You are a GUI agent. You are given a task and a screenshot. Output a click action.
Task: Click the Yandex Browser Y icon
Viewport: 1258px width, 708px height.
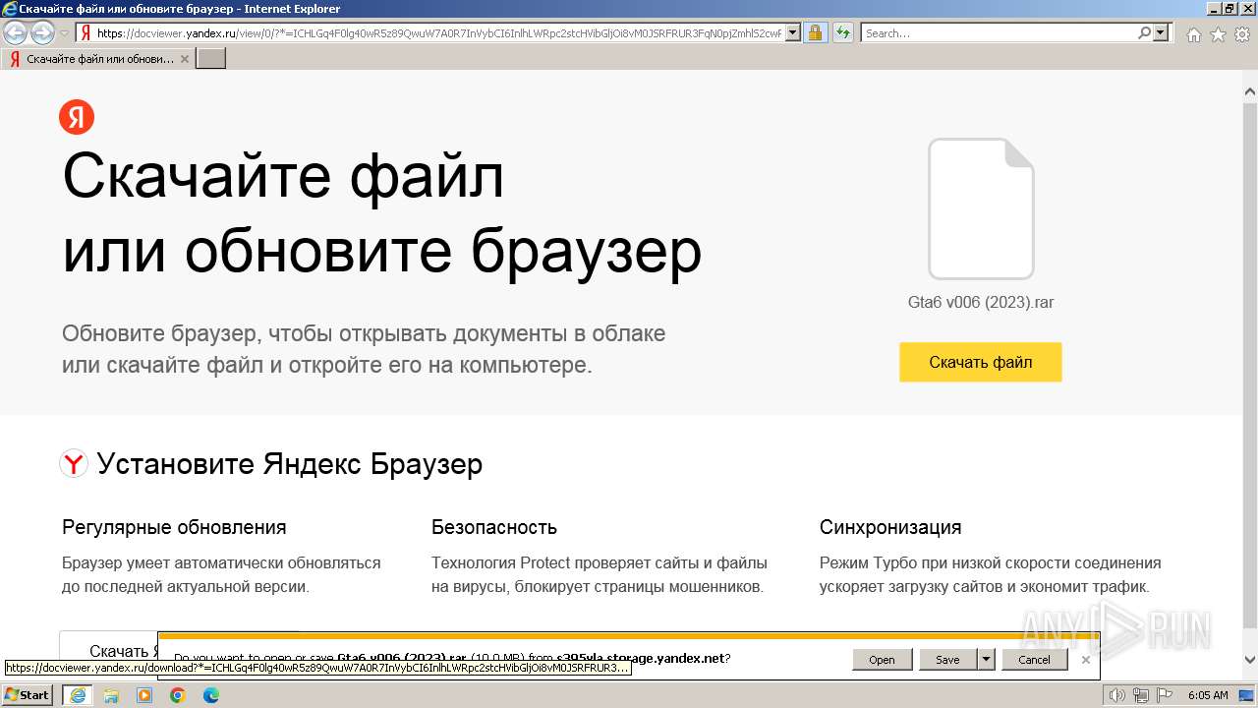click(74, 463)
